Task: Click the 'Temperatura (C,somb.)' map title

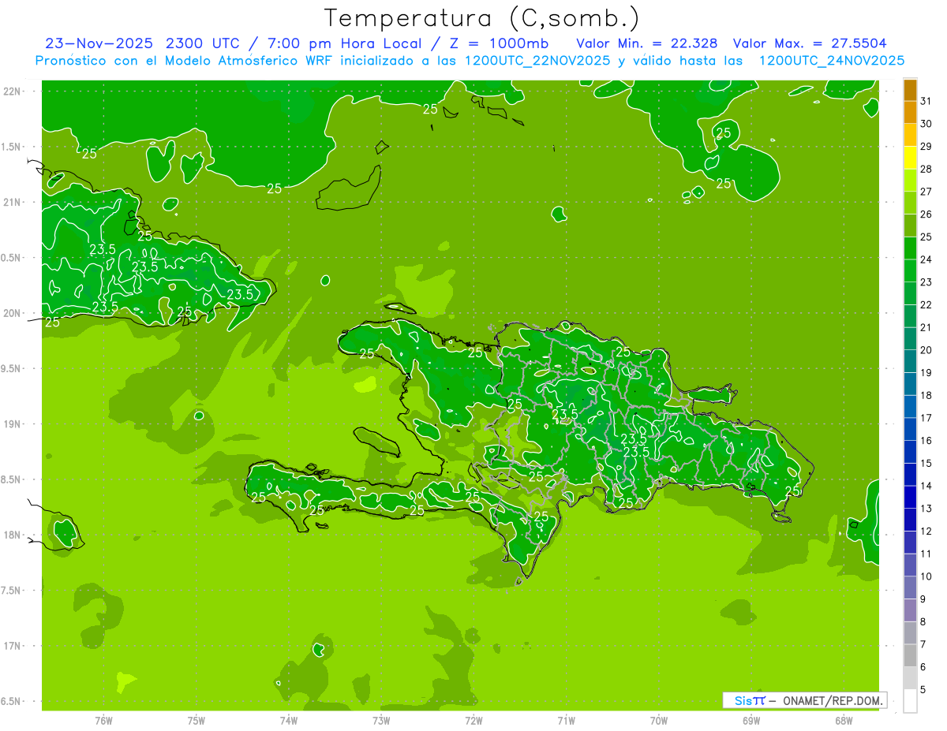Action: click(x=482, y=18)
